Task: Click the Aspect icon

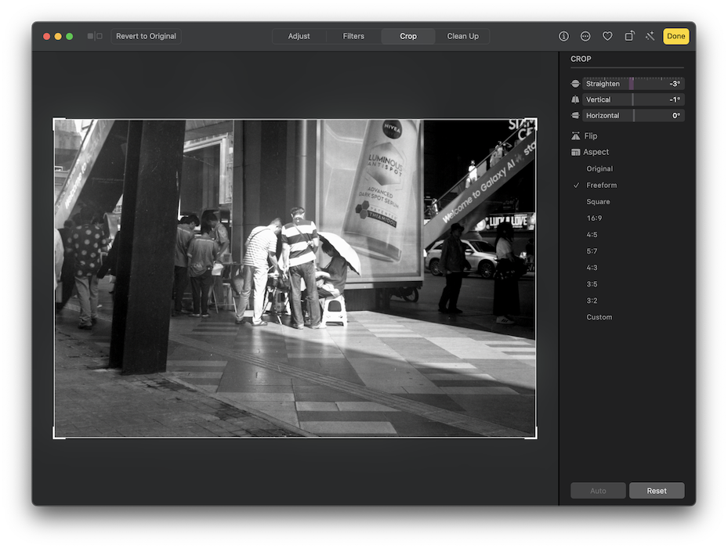Action: (x=576, y=152)
